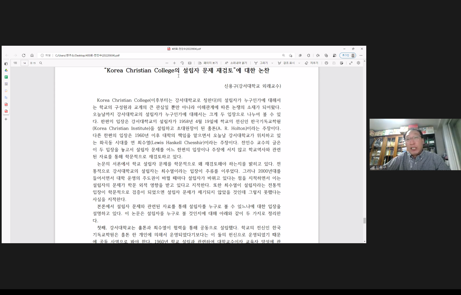
Task: Expand the 강조 표시 highlight options dropdown
Action: coord(299,63)
